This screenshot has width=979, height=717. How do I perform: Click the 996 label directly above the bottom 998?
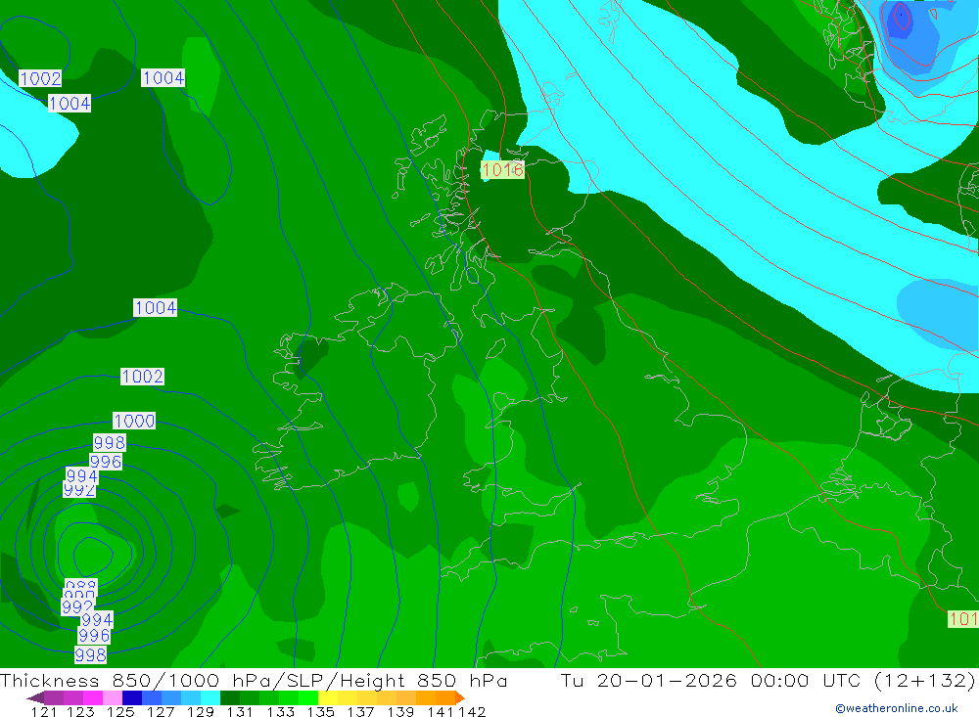[94, 635]
